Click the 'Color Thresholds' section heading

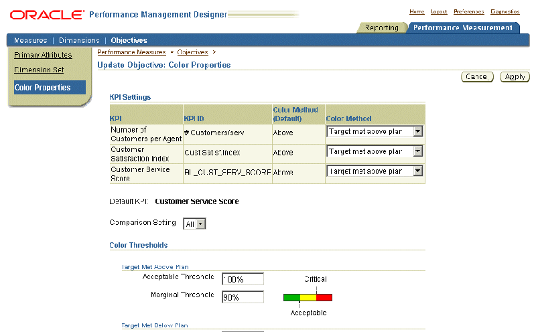139,245
